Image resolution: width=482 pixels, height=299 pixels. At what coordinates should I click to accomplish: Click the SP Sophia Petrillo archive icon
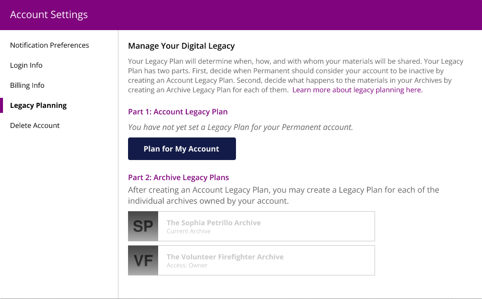click(x=143, y=226)
